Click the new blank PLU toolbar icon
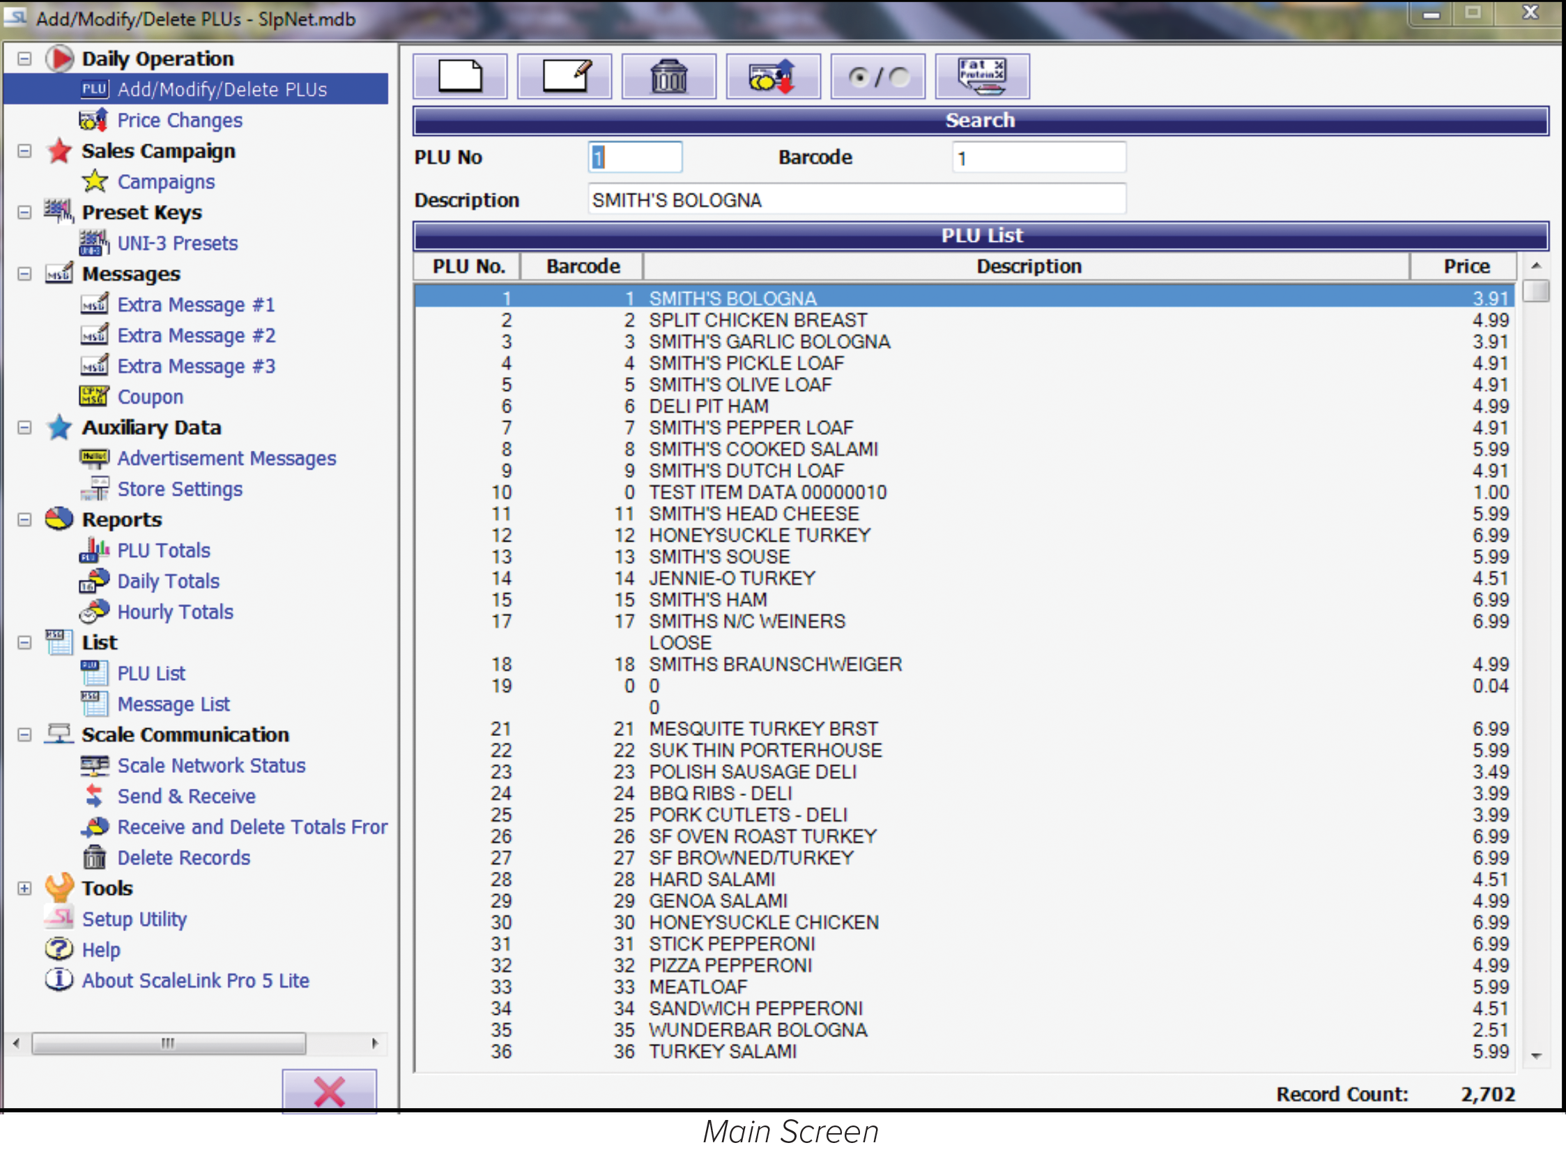1566x1159 pixels. tap(459, 77)
